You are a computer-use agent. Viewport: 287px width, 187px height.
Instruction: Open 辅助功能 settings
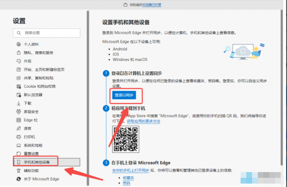click(x=31, y=171)
